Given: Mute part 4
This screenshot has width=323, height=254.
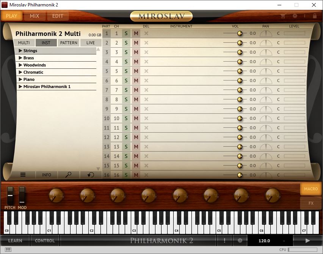Looking at the screenshot, I should 136,62.
